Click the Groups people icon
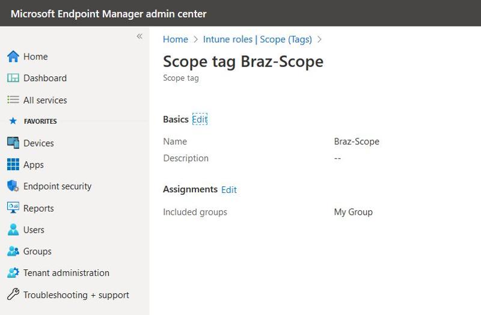Image resolution: width=481 pixels, height=315 pixels. click(x=13, y=251)
